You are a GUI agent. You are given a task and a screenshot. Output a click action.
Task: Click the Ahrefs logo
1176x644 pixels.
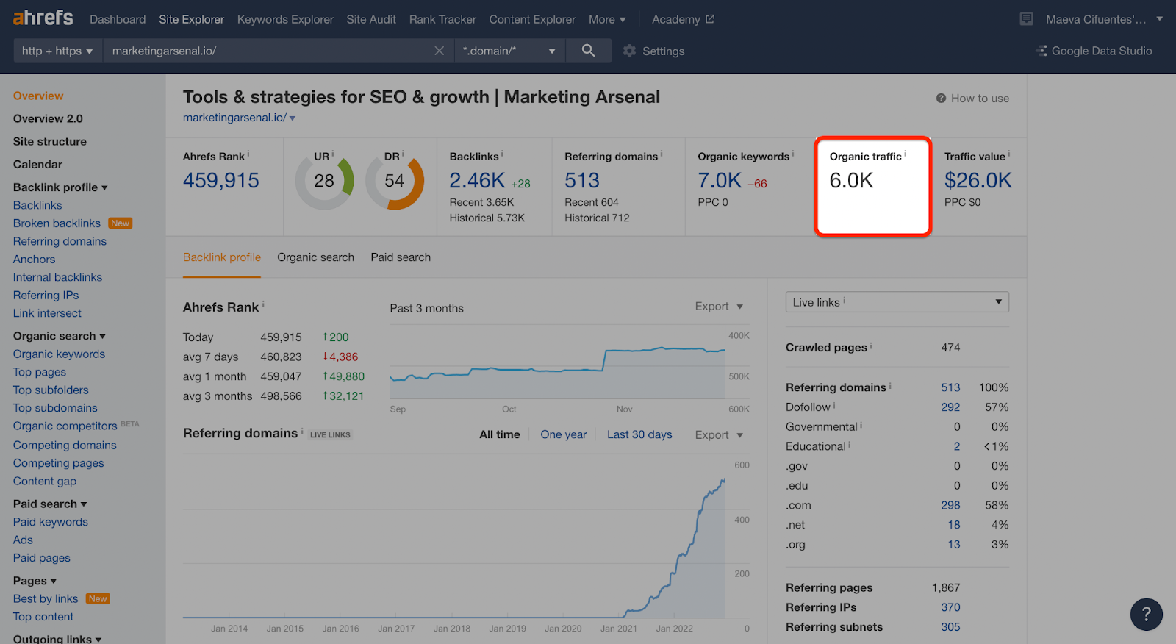(43, 18)
